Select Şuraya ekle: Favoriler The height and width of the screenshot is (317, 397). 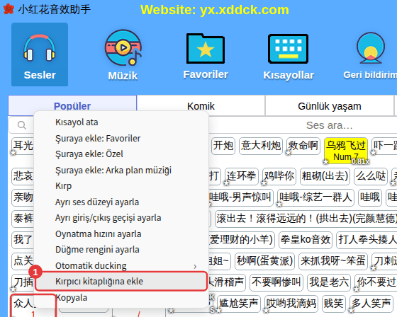[121, 138]
